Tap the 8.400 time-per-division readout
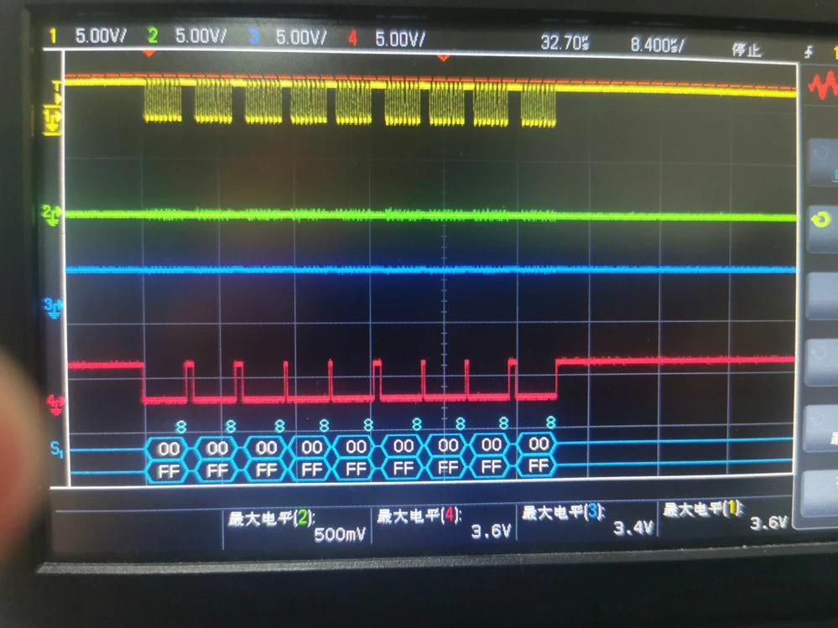This screenshot has width=838, height=628. coord(657,45)
